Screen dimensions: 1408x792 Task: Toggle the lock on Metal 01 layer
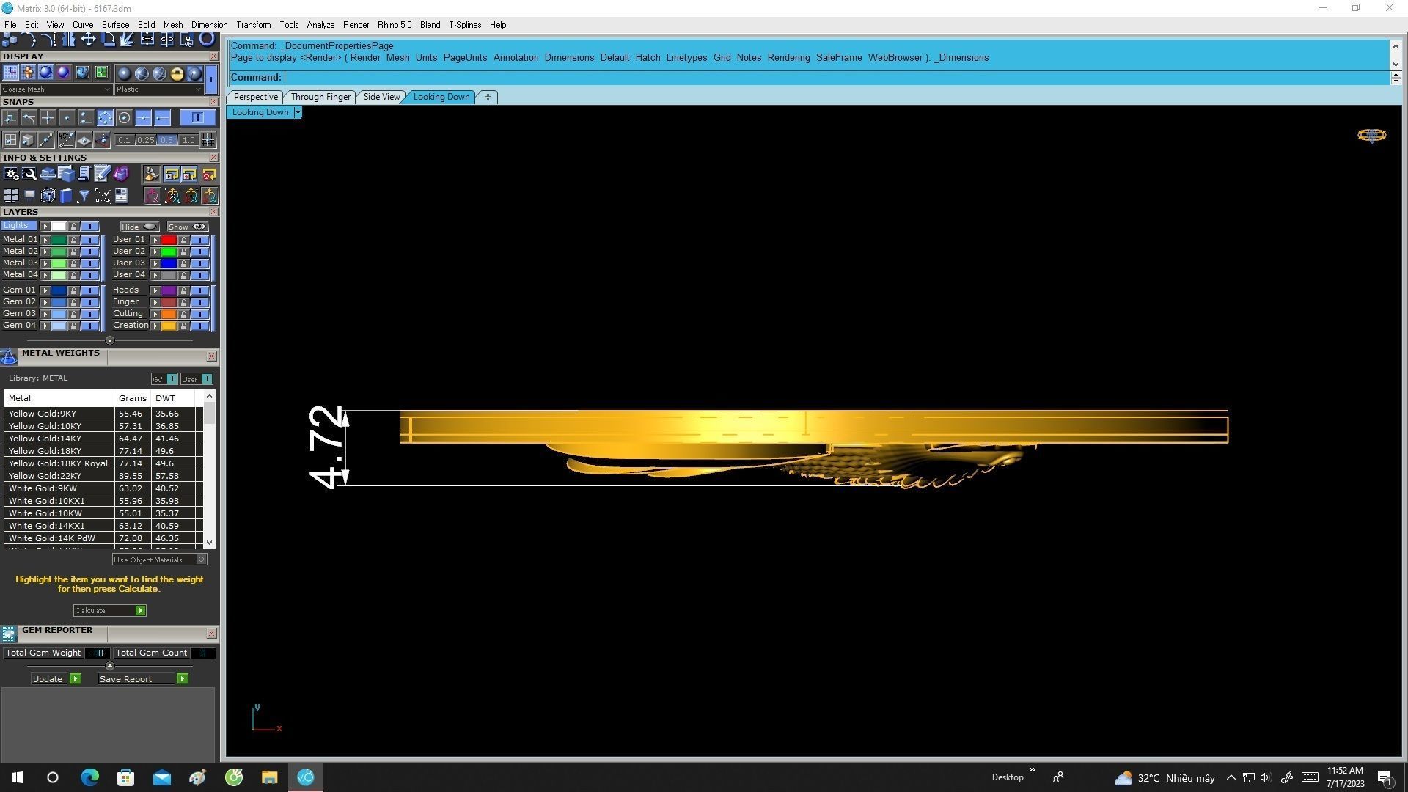tap(73, 240)
